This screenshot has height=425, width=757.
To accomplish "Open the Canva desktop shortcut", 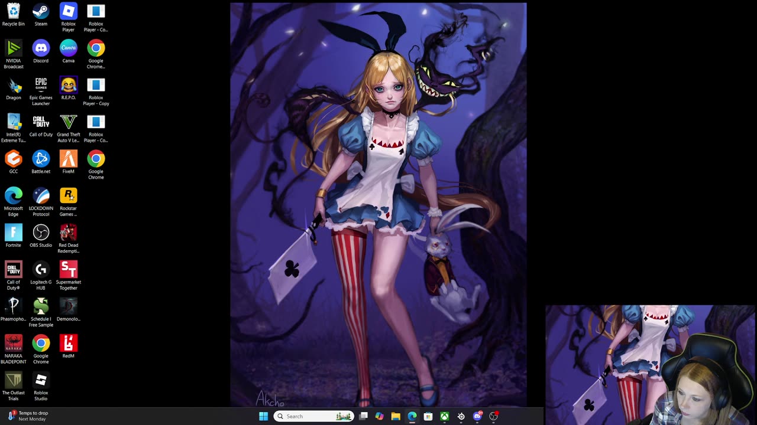I will click(x=69, y=52).
